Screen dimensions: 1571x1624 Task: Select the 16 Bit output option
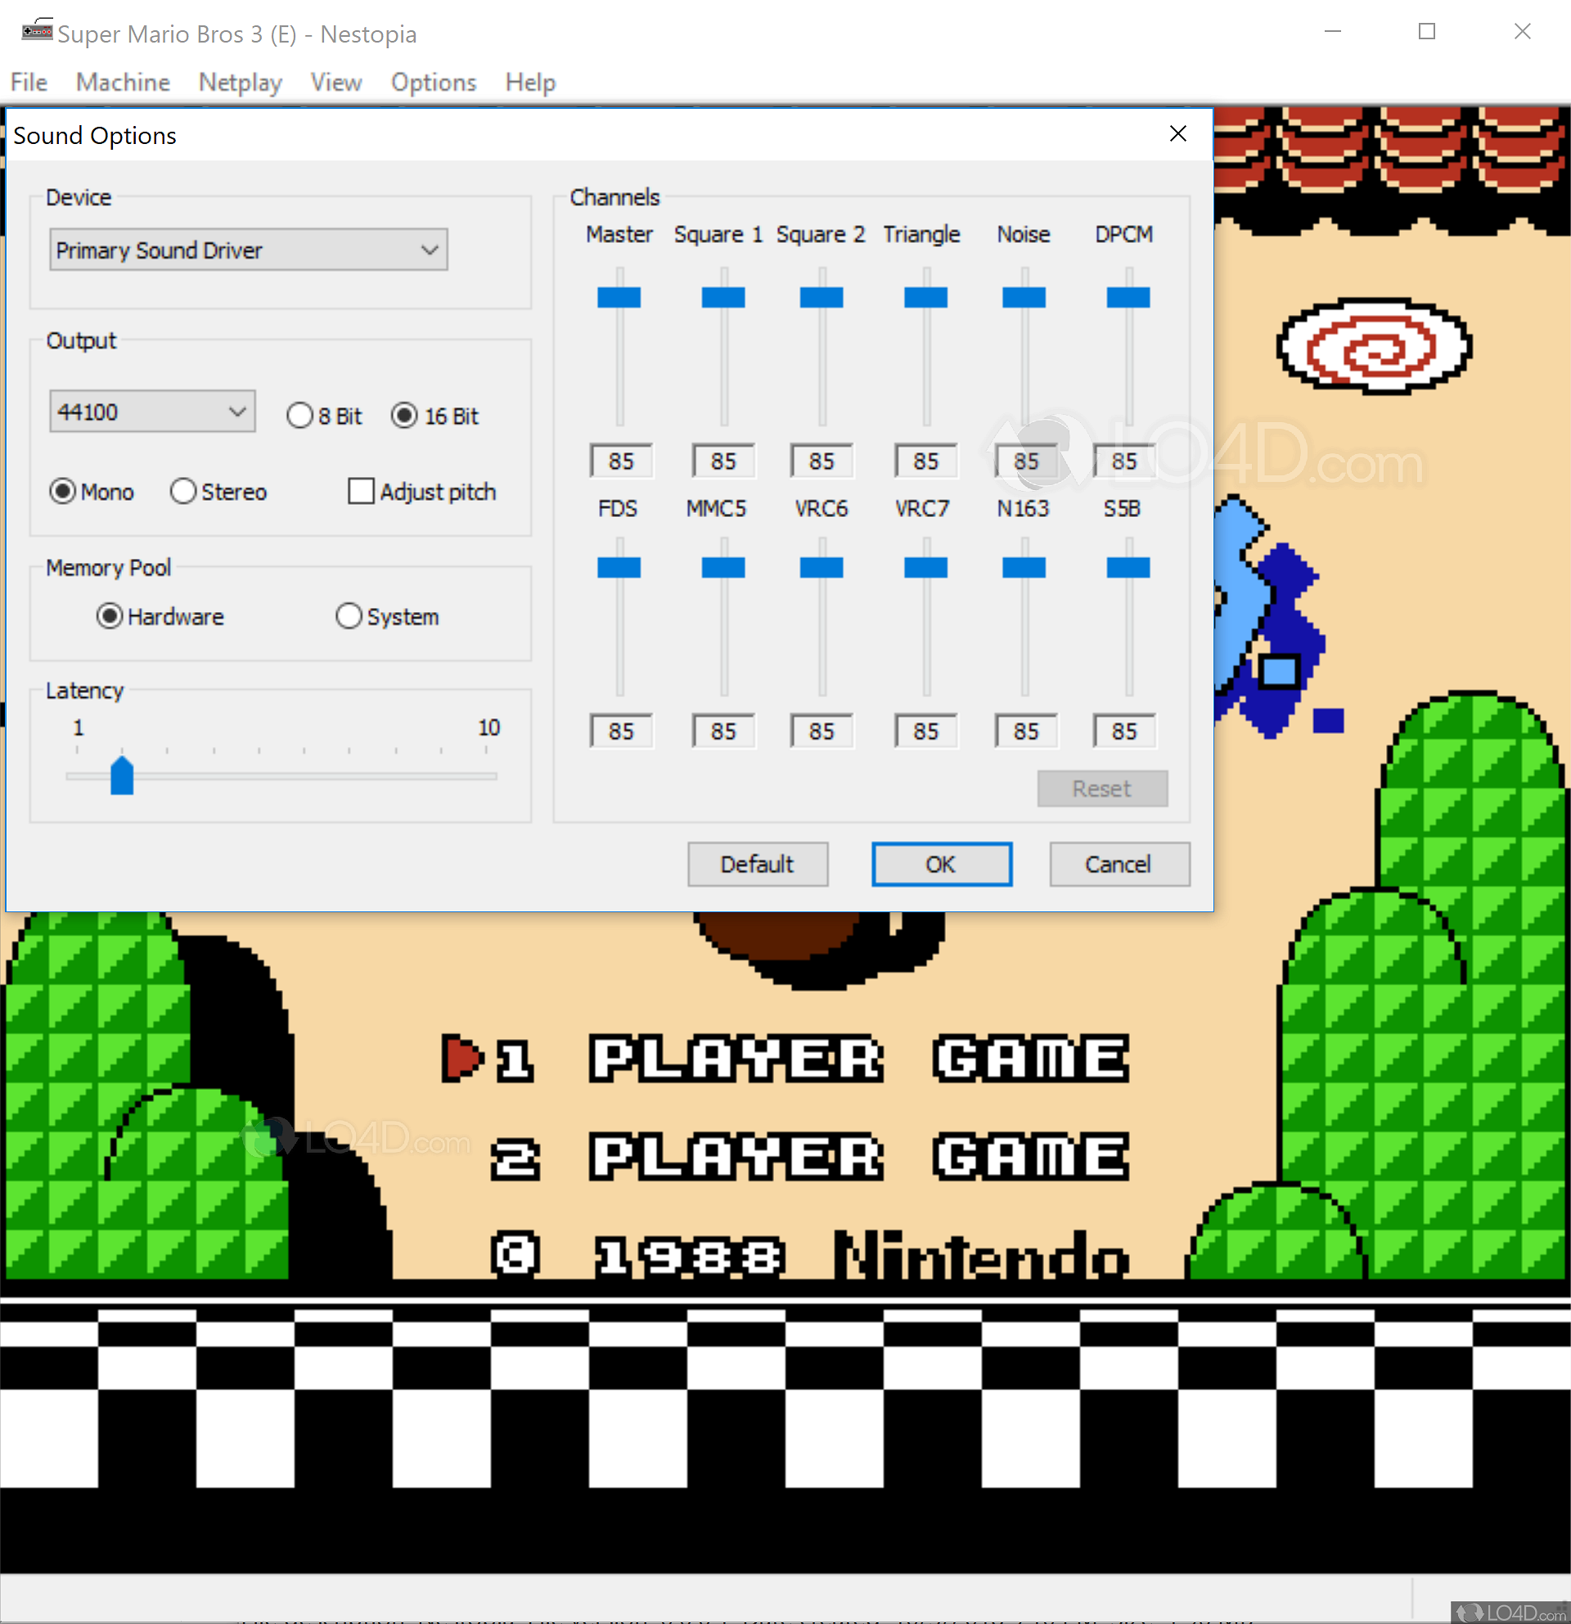tap(435, 416)
